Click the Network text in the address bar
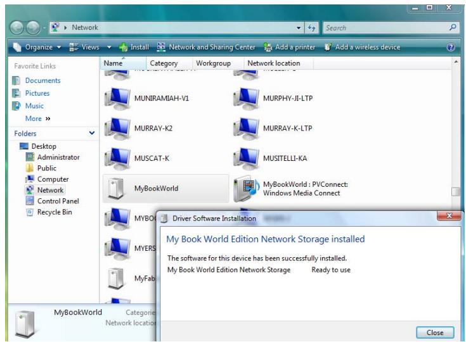The width and height of the screenshot is (466, 342). pyautogui.click(x=85, y=28)
